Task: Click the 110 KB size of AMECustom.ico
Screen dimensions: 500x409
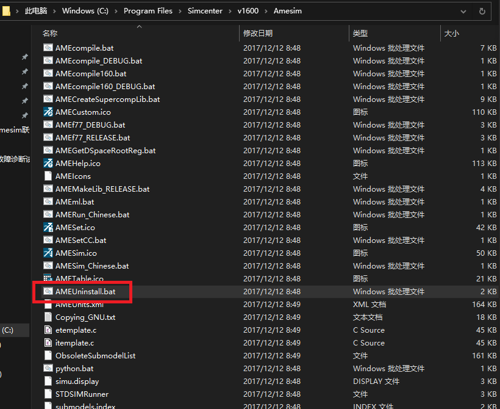Action: [x=484, y=112]
